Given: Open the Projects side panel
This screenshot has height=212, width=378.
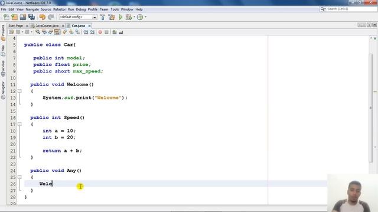Looking at the screenshot, I should click(x=3, y=32).
